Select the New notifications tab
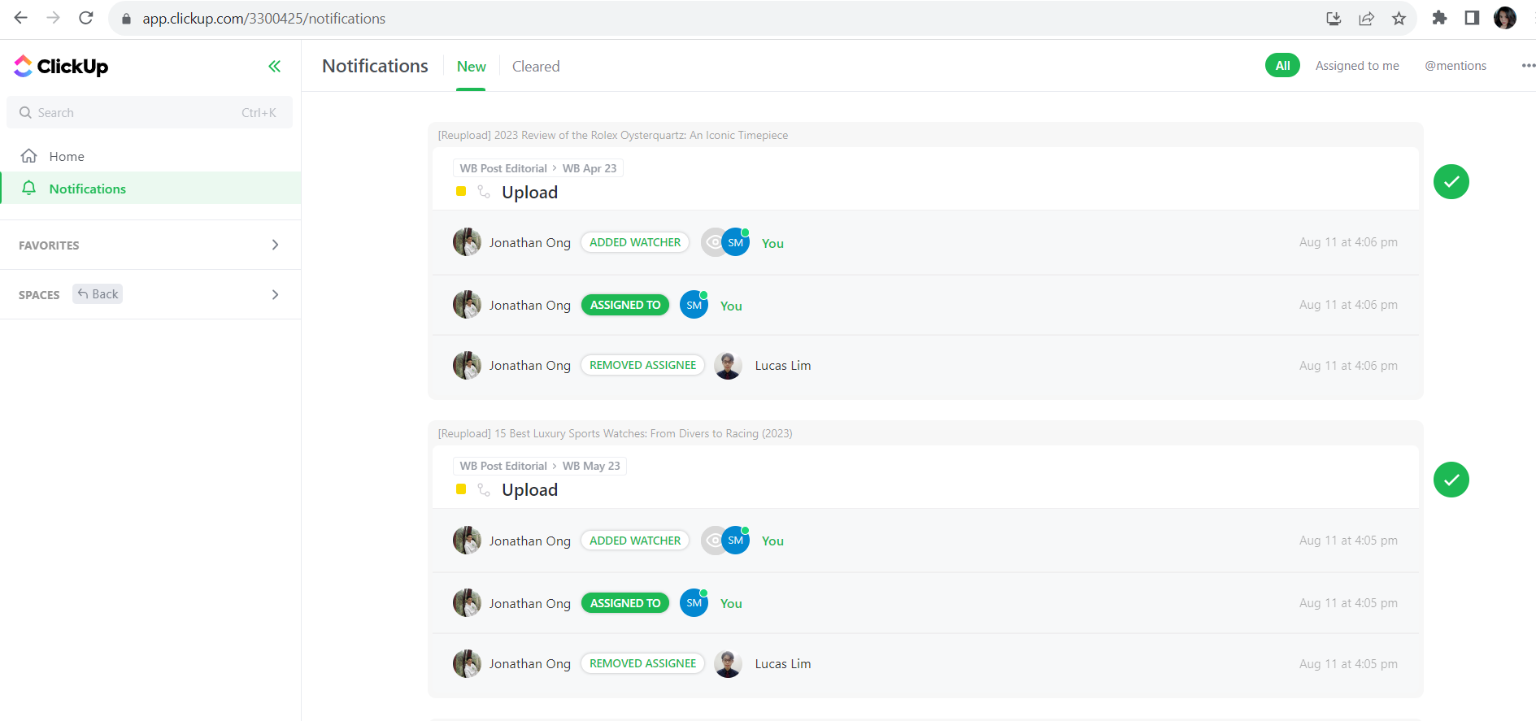 coord(471,67)
